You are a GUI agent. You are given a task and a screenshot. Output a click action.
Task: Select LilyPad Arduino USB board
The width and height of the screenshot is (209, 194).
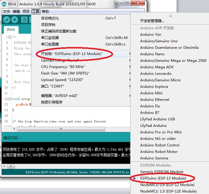[x=169, y=119]
